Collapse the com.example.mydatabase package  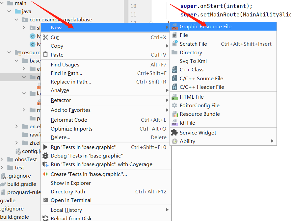pyautogui.click(x=16, y=19)
